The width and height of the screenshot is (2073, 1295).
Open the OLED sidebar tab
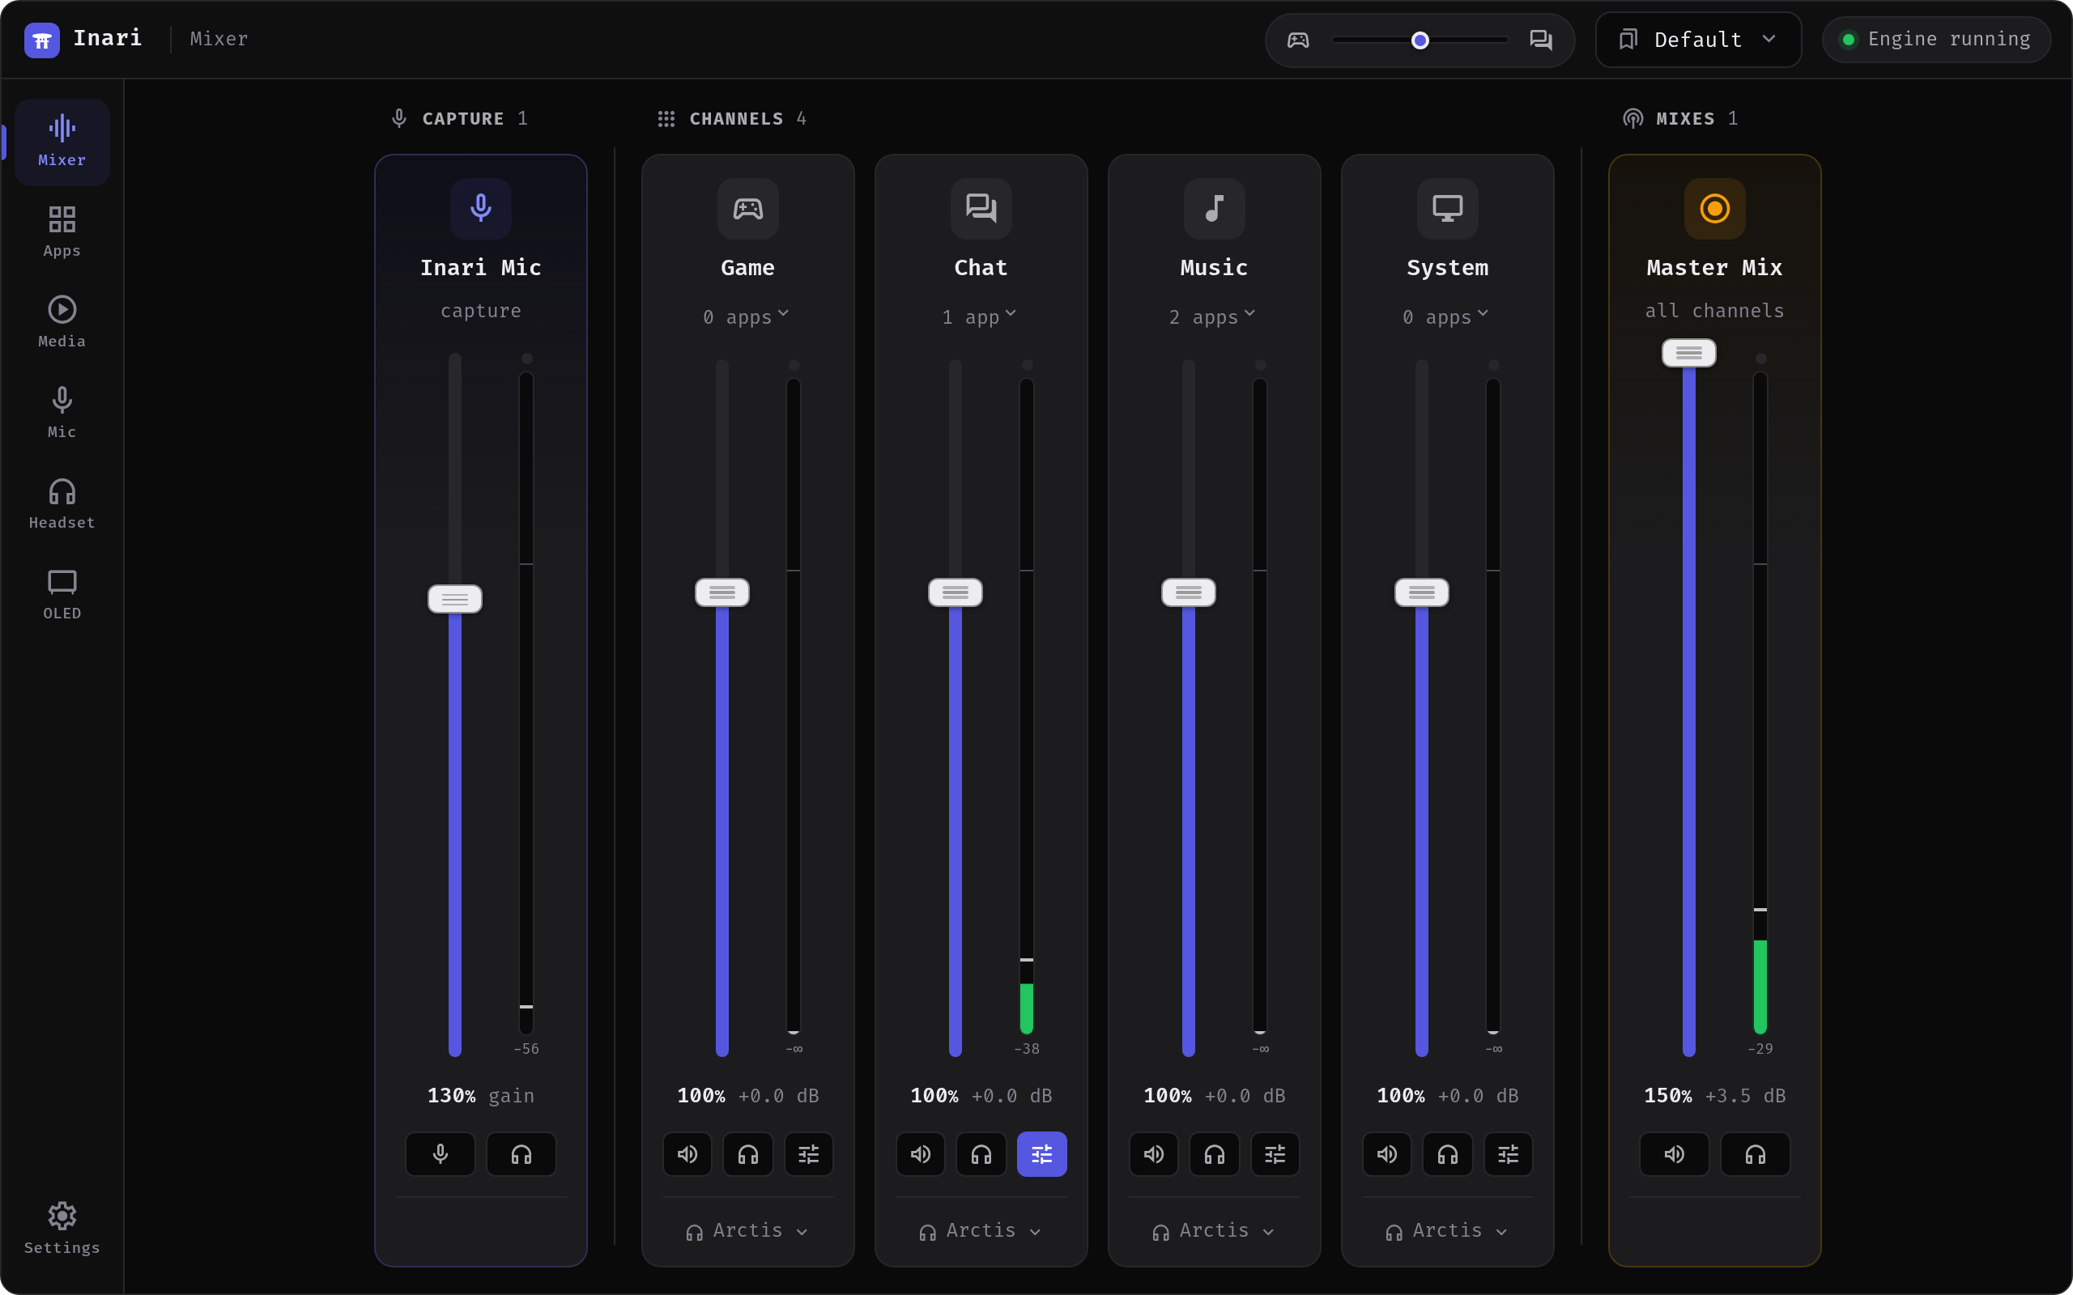tap(62, 595)
